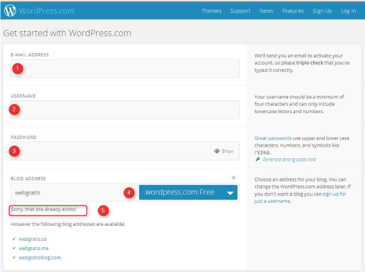The width and height of the screenshot is (365, 272).
Task: Select Sign Up in the header
Action: point(322,11)
